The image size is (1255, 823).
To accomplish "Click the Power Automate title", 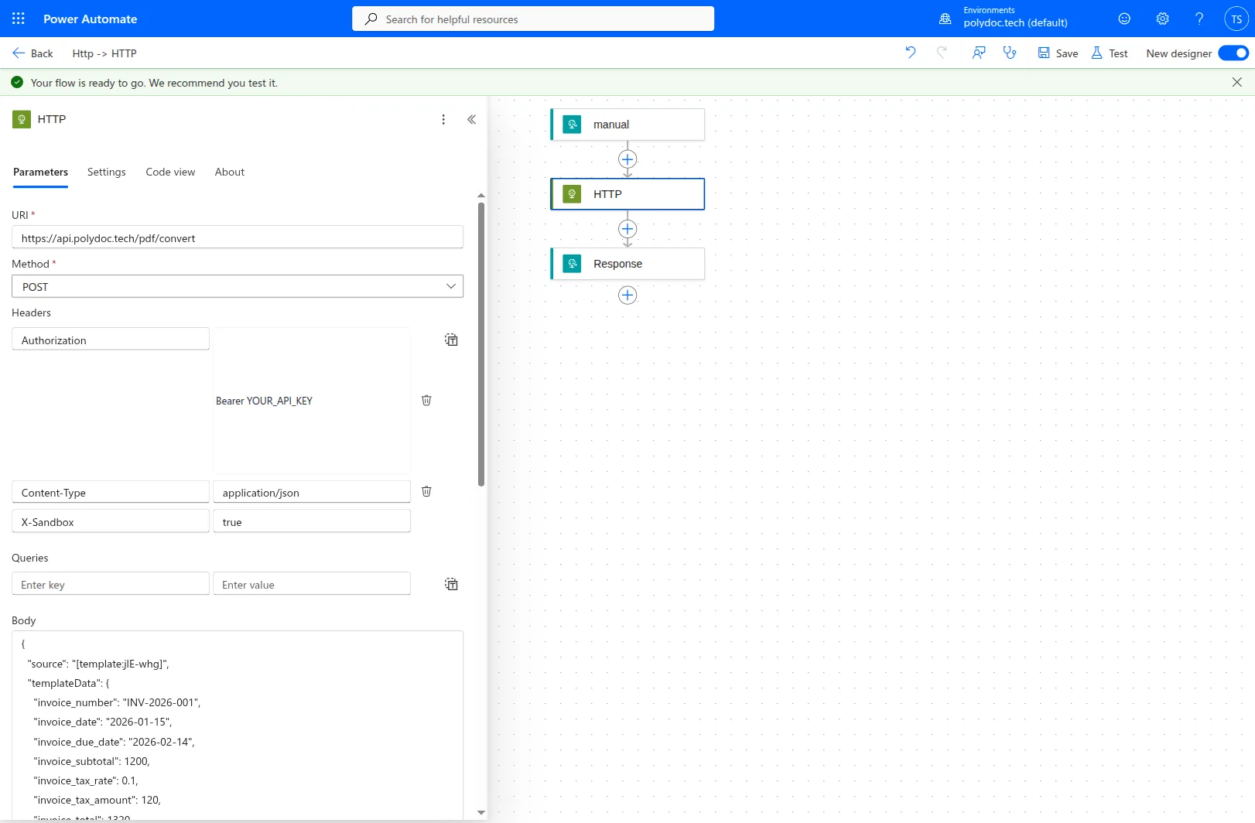I will click(90, 19).
